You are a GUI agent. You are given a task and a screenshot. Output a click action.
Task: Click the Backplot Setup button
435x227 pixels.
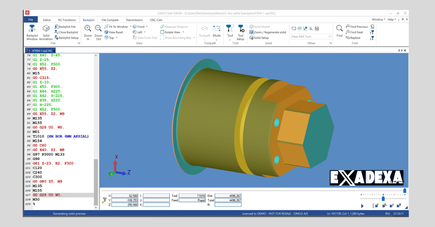click(66, 38)
